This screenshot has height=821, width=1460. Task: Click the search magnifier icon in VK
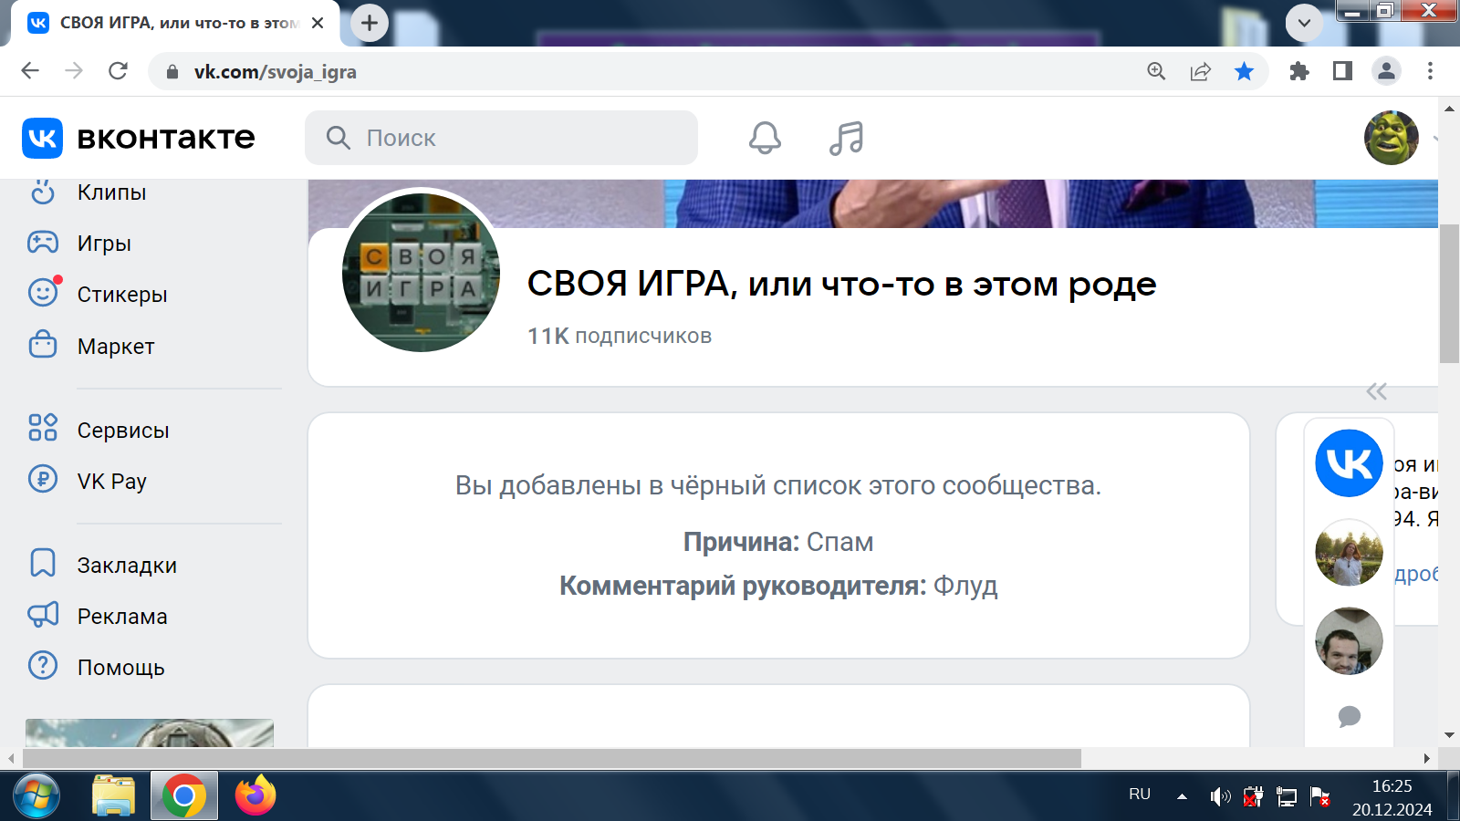[338, 138]
